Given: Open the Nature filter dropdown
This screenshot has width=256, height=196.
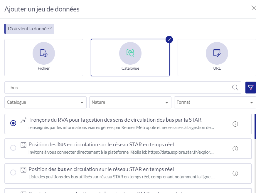Looking at the screenshot, I should click(130, 102).
